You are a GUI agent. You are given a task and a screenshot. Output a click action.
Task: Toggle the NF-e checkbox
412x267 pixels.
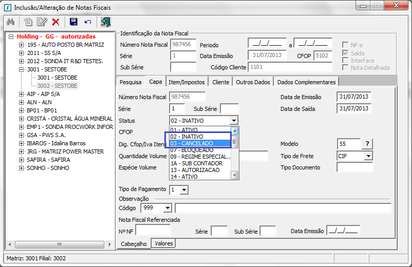coord(345,45)
